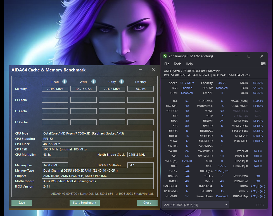
Task: Click the ROG STRIX B650E-E BIOS info line
Action: 207,75
